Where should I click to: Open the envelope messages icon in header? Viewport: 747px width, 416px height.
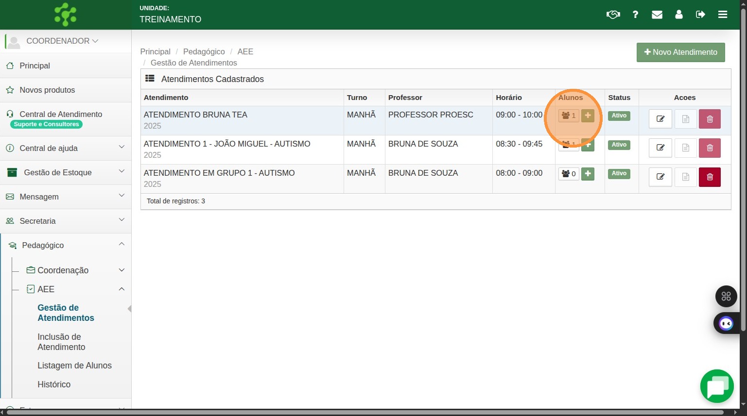pos(657,15)
